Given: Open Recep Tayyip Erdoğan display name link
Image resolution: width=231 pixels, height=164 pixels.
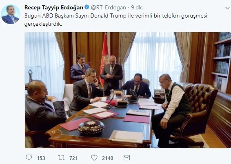Looking at the screenshot, I should 54,7.
